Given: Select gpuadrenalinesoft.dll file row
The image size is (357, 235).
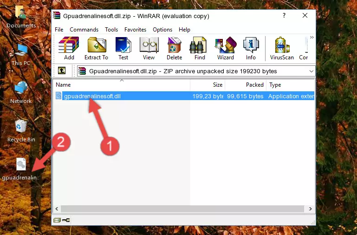Looking at the screenshot, I should (x=184, y=96).
